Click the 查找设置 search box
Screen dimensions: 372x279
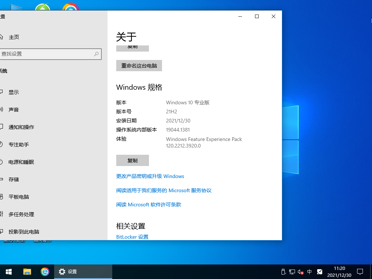coord(51,54)
